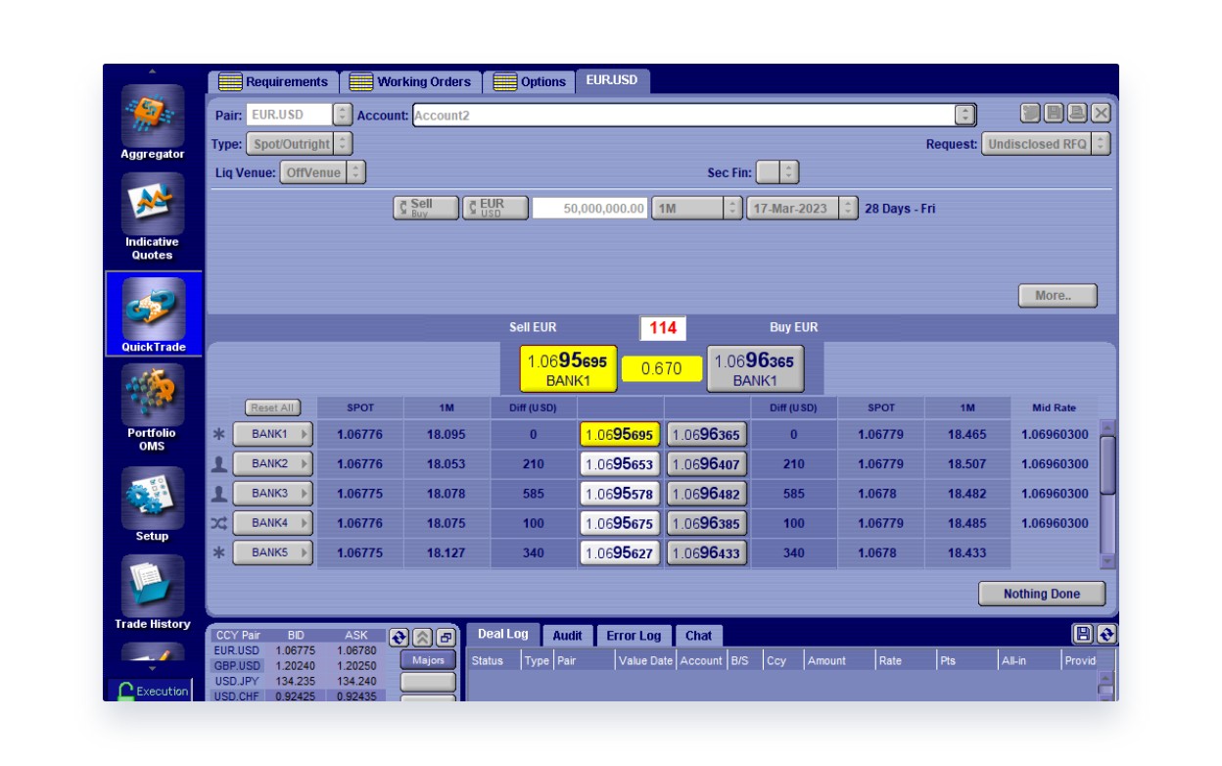This screenshot has width=1222, height=766.
Task: Click the shuffle icon beside BANK4
Action: click(x=219, y=523)
